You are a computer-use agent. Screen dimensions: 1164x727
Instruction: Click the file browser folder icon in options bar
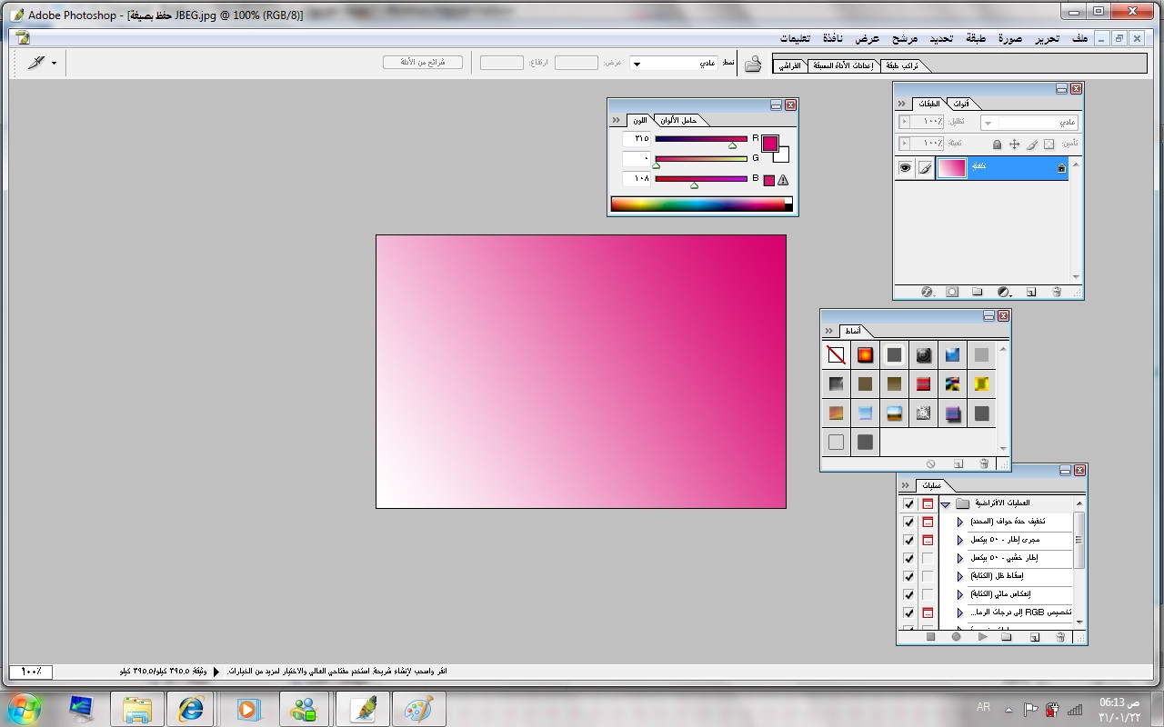pos(753,64)
